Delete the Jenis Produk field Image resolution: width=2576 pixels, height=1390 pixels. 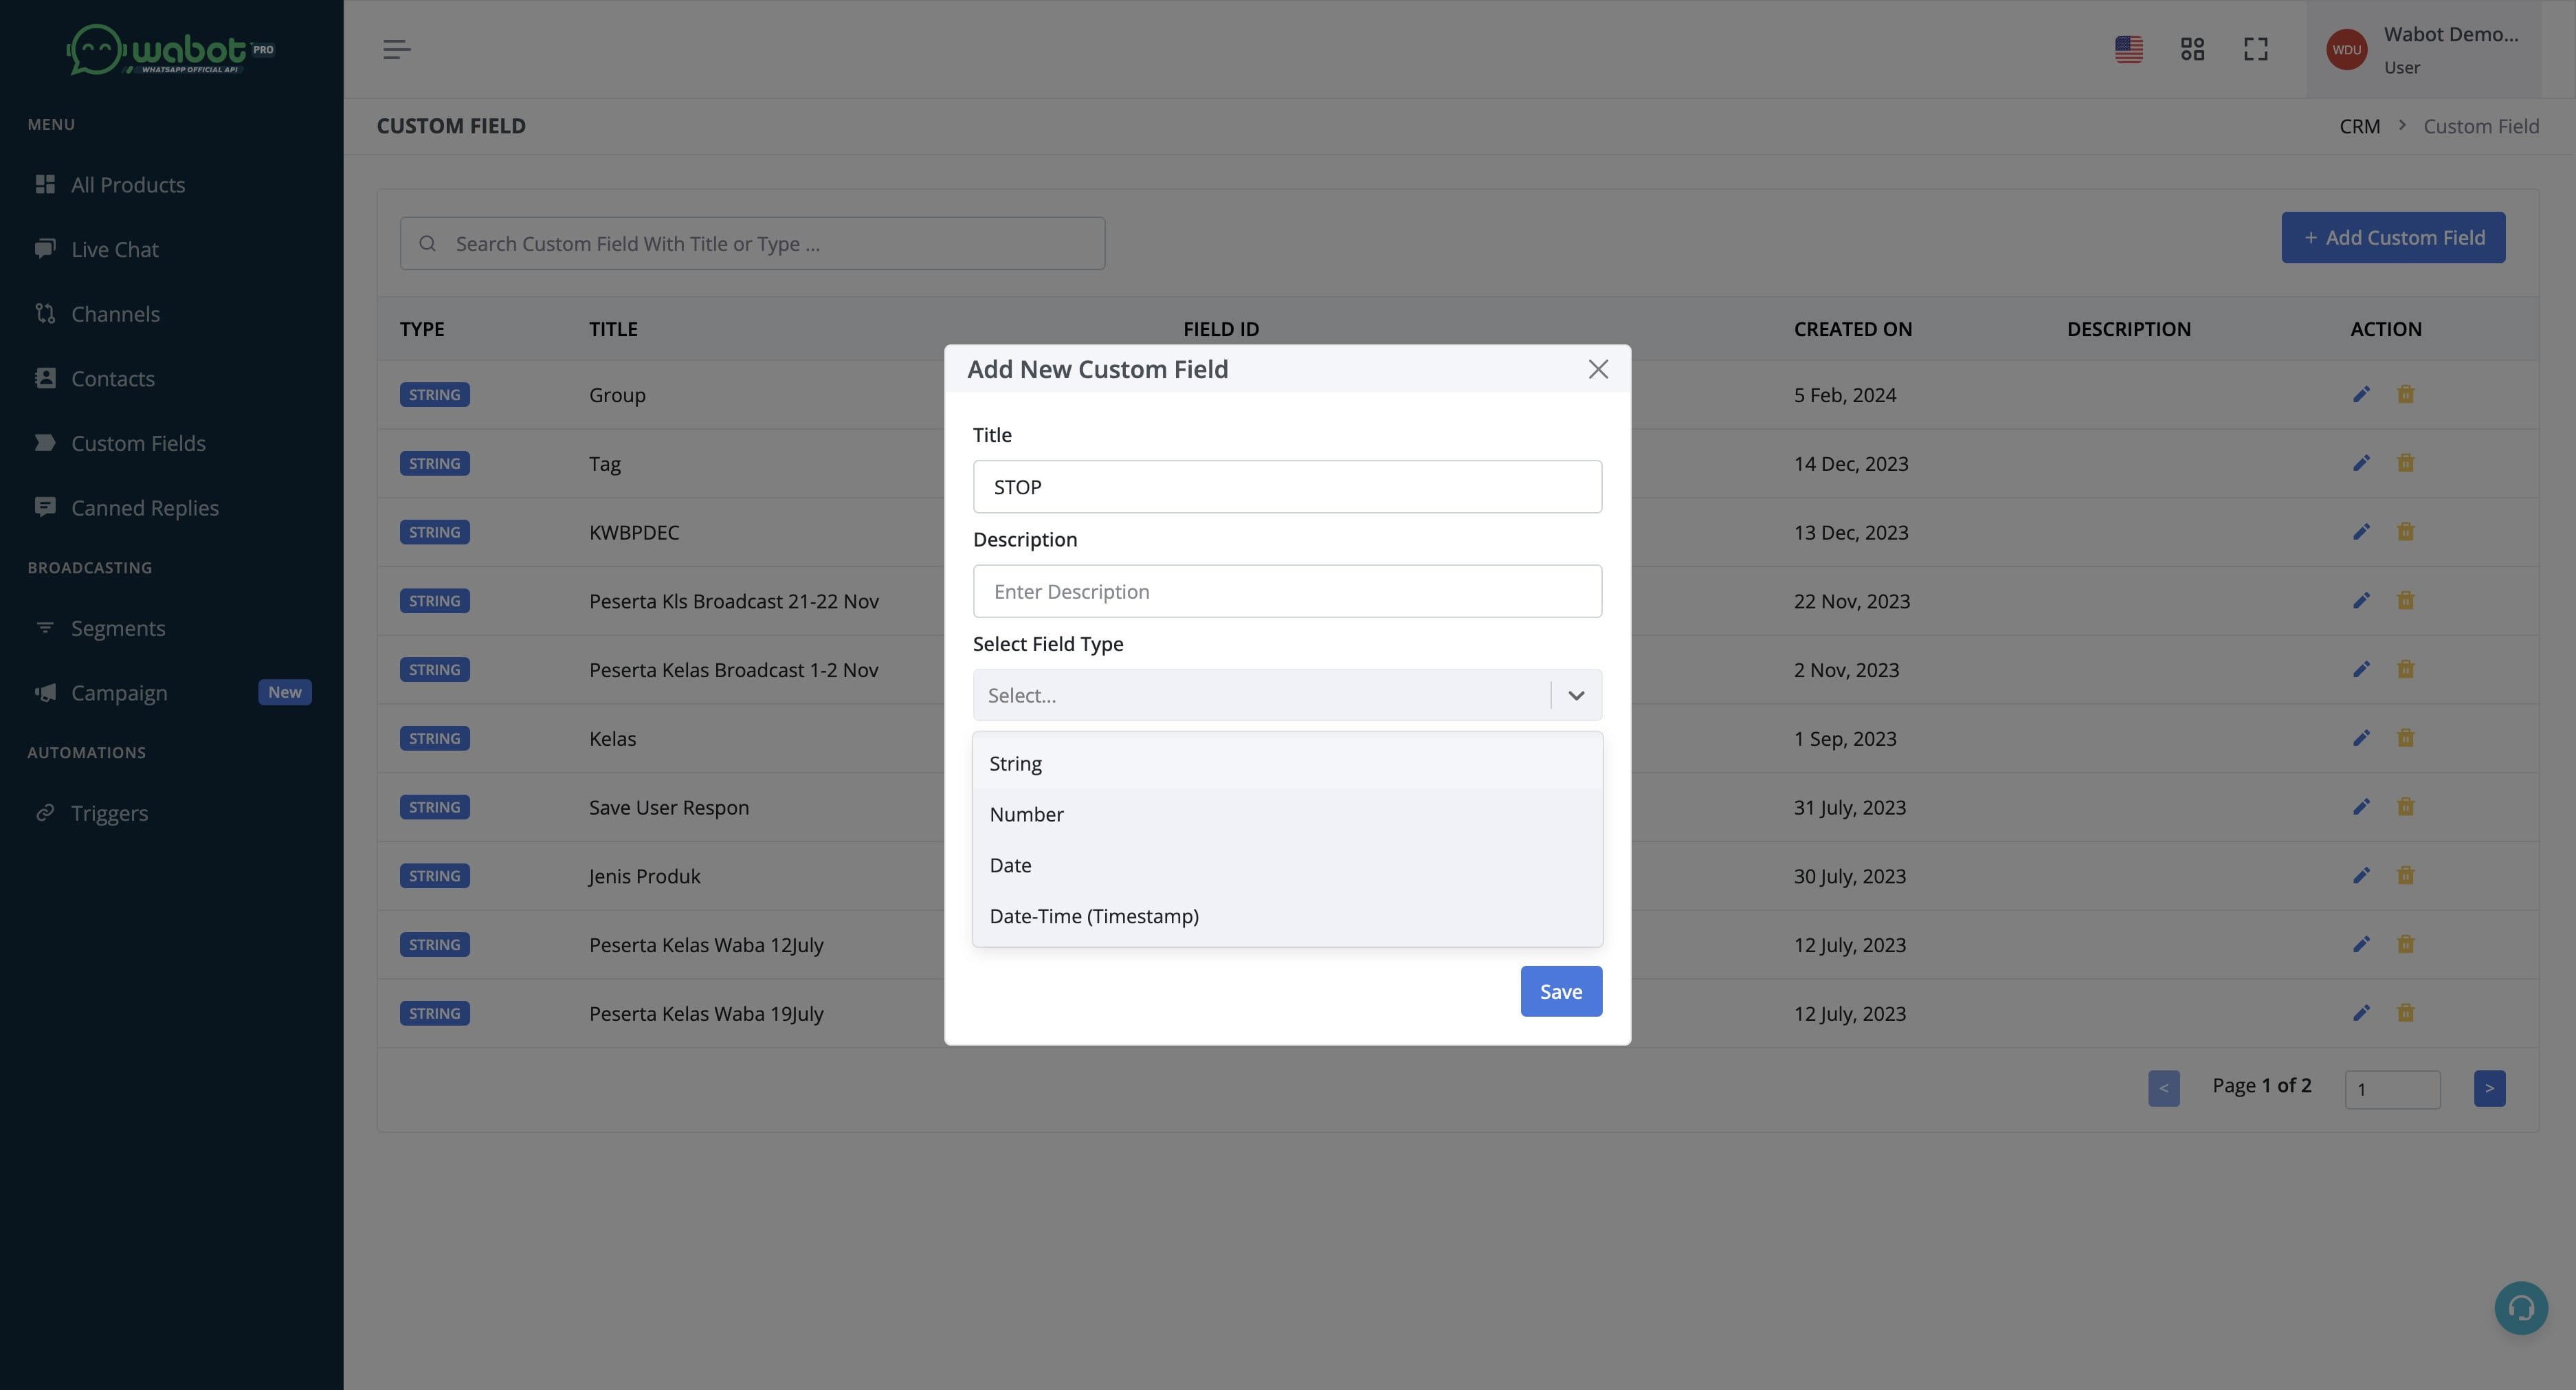(2405, 875)
